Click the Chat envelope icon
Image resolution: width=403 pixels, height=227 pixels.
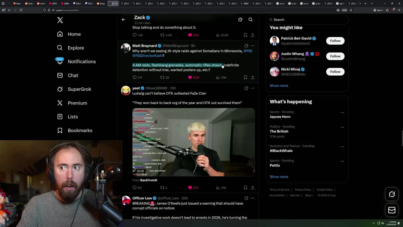point(60,75)
